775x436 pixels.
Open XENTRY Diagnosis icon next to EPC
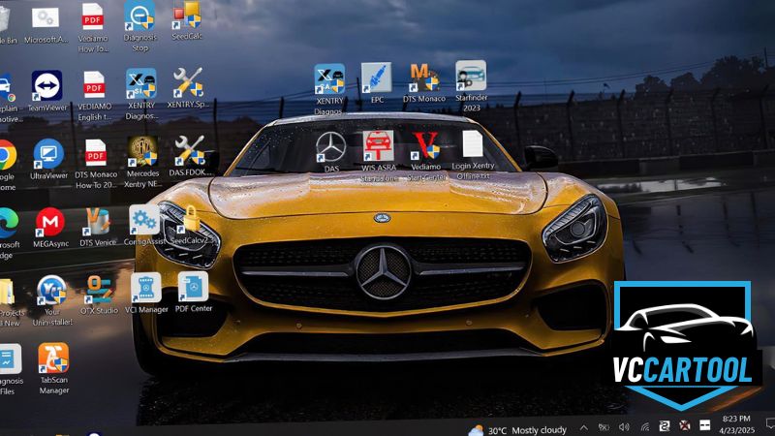(x=329, y=89)
